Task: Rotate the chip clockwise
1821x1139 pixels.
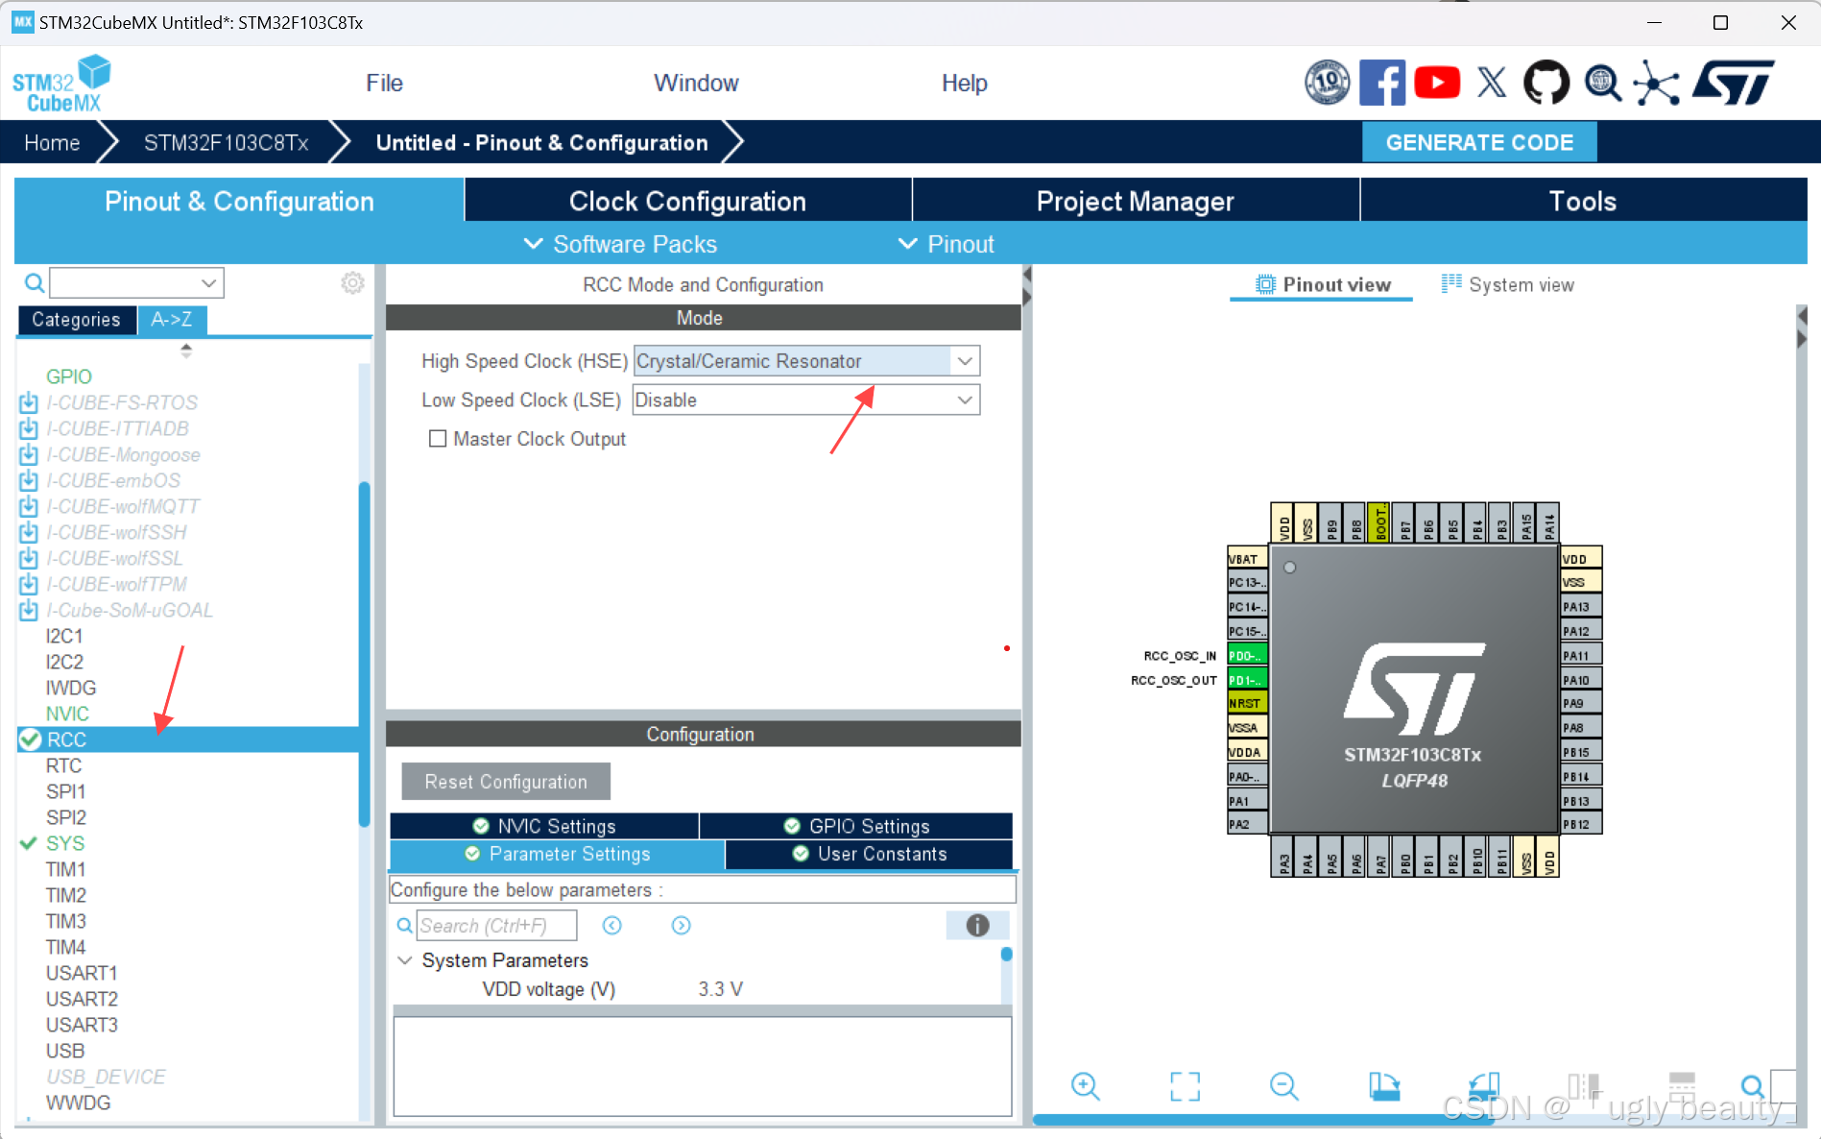Action: (1383, 1086)
